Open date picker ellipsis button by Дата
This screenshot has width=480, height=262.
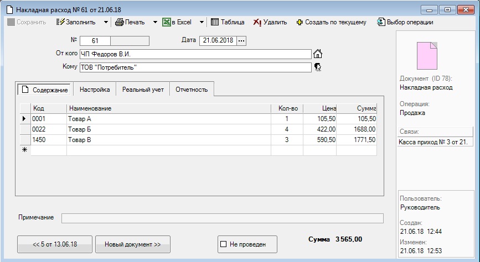click(x=241, y=40)
